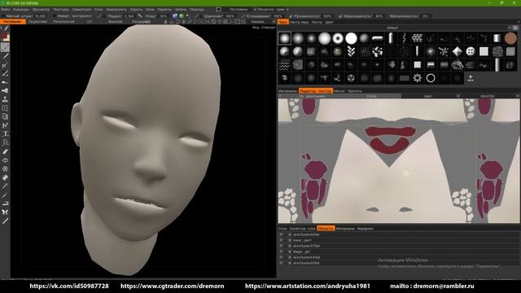The image size is (521, 293).
Task: Open the Помощь menu
Action: click(197, 9)
